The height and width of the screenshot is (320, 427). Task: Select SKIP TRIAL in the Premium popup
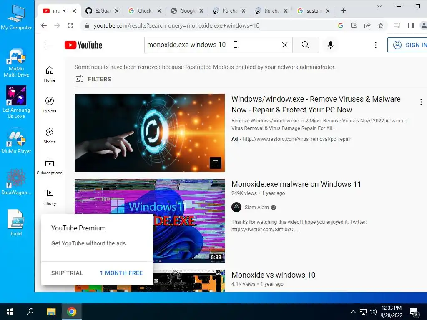tap(67, 273)
